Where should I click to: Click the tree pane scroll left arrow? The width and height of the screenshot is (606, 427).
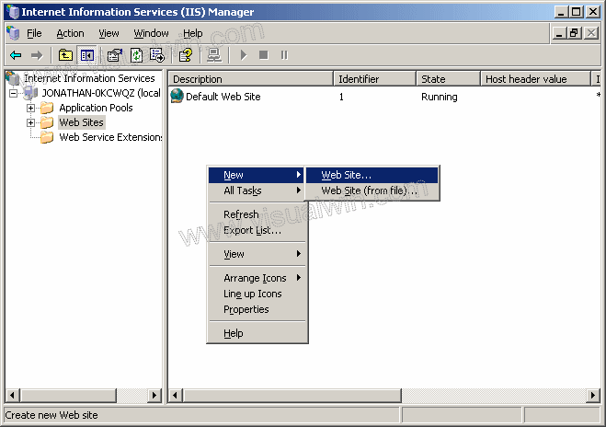[x=13, y=396]
